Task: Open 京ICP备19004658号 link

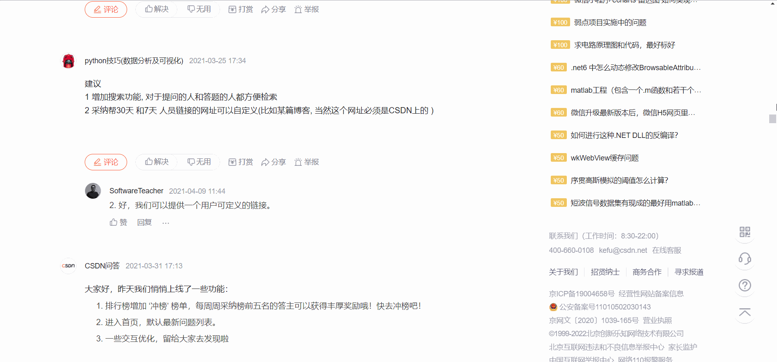Action: tap(582, 294)
